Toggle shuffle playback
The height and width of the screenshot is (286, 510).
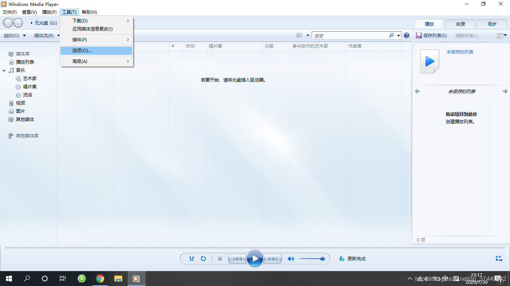click(x=192, y=258)
